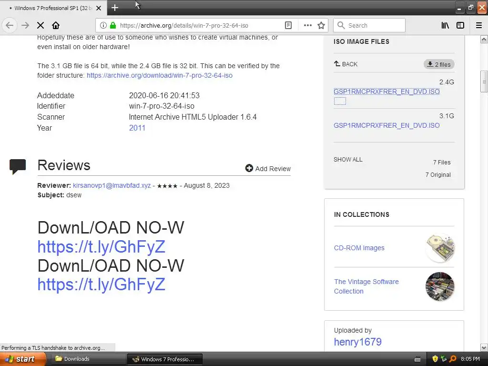Click the page scrollbar down arrow
This screenshot has width=488, height=366.
click(484, 347)
